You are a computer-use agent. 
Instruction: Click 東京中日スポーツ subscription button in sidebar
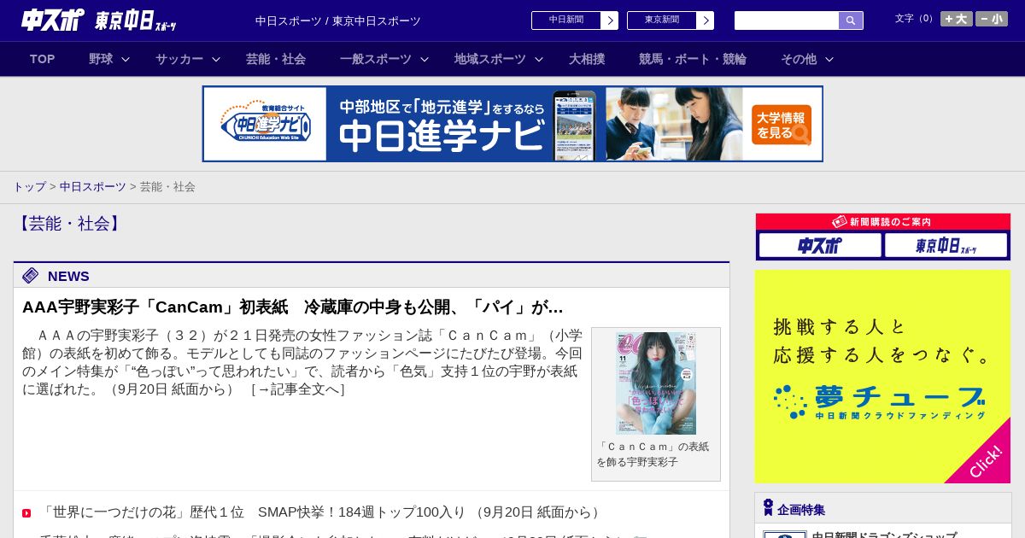tap(946, 246)
